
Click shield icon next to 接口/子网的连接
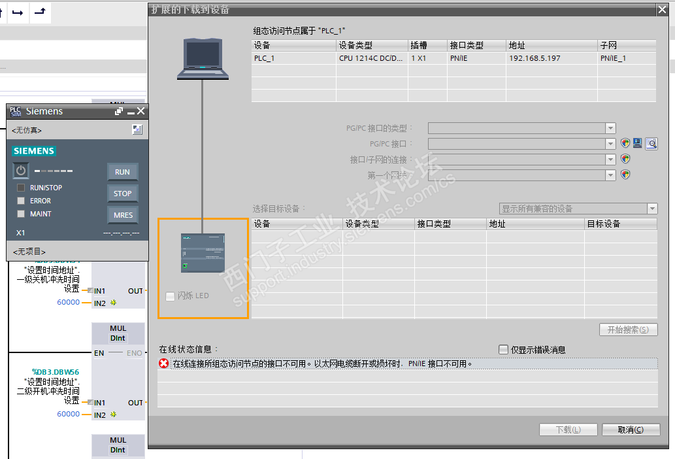tap(625, 159)
